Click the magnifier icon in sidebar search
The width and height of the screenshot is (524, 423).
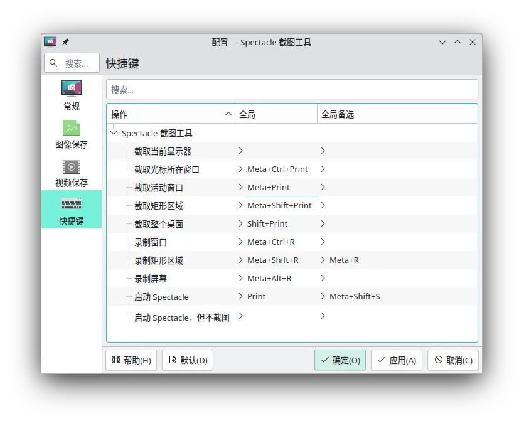(x=53, y=63)
